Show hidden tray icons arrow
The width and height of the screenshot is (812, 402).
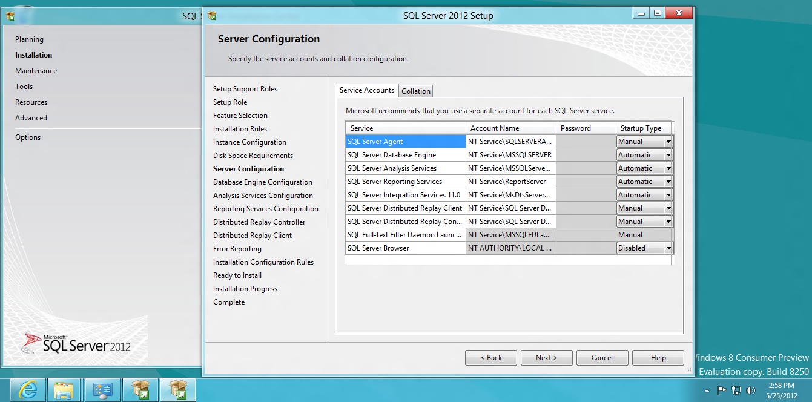pyautogui.click(x=707, y=390)
